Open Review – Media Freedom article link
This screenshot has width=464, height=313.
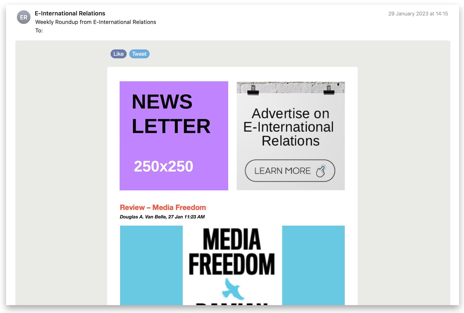pyautogui.click(x=163, y=207)
